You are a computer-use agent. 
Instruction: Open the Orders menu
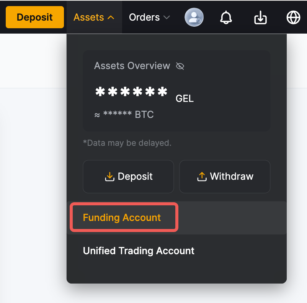pyautogui.click(x=144, y=18)
